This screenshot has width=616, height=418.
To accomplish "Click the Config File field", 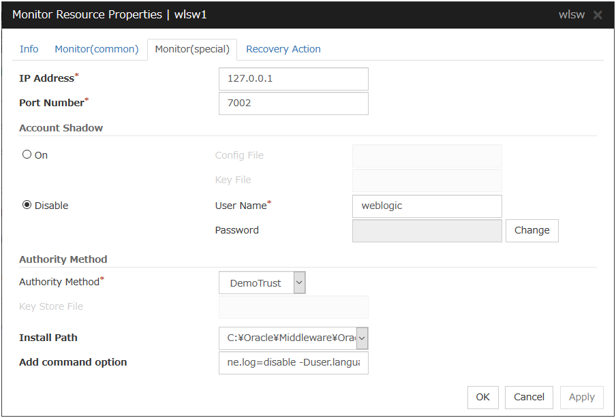I will coord(427,156).
